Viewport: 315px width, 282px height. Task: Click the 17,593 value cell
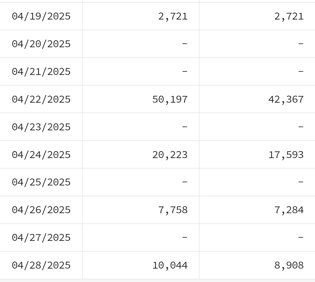point(257,155)
